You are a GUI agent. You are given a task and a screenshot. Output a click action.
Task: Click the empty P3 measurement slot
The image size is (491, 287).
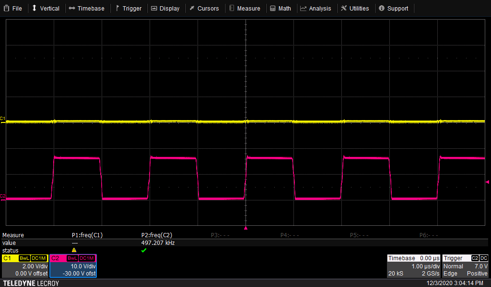tap(221, 235)
